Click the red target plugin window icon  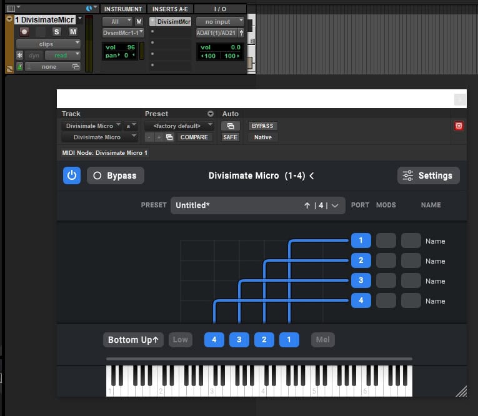[459, 126]
